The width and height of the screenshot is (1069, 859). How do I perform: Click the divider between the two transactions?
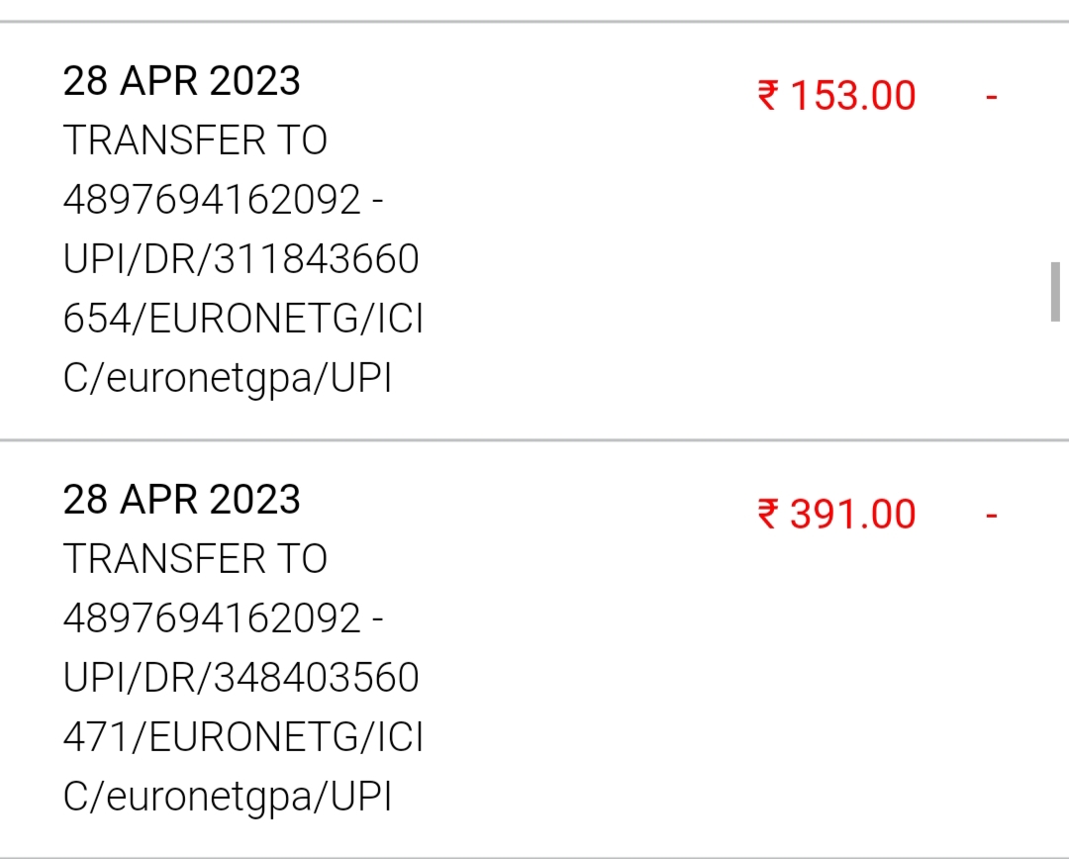[534, 439]
